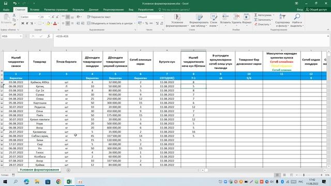331x186 pixels.
Task: Open the Insert (Вставка) tab
Action: 35,9
